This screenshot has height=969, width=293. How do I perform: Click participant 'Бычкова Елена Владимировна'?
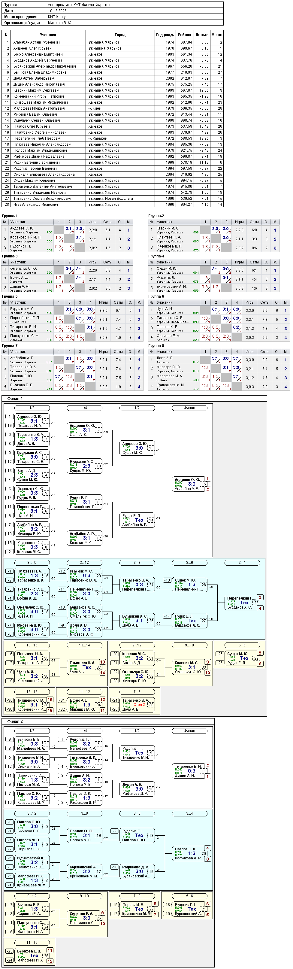click(x=40, y=73)
